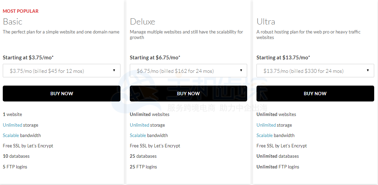This screenshot has width=378, height=185.
Task: Click the dropdown arrow in Ultra plan selector
Action: point(368,70)
